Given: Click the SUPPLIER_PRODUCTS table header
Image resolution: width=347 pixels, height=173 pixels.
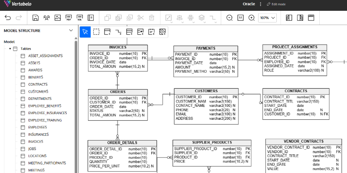Looking at the screenshot, I should (x=212, y=143).
